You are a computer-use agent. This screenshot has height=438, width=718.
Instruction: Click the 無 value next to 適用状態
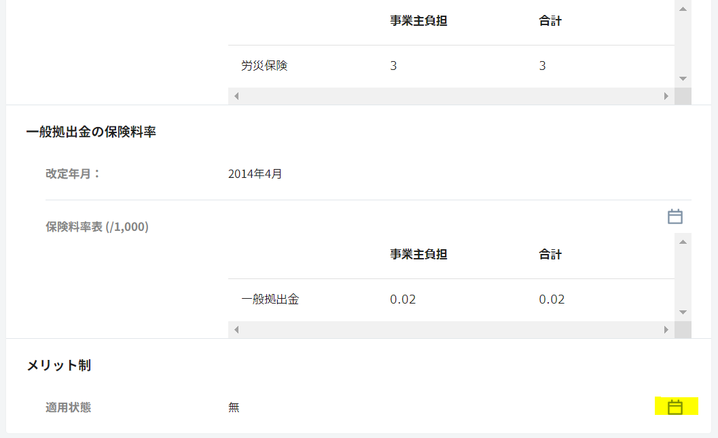click(234, 407)
